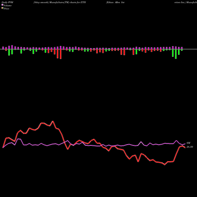This screenshot has height=197, width=197.
Task: Click '(3day smooth) MunafaSutra(TM) charts for ETH' title
Action: pyautogui.click(x=59, y=2)
